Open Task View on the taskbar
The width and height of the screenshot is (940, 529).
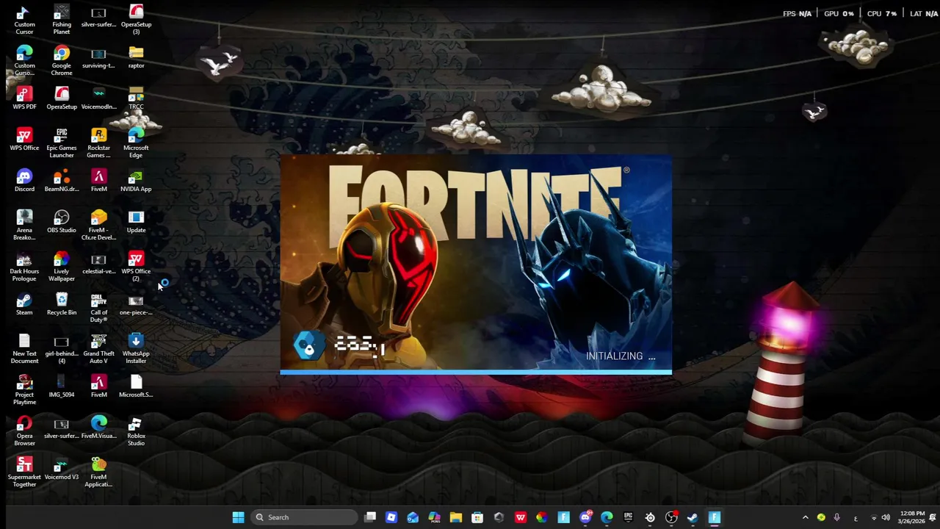tap(370, 517)
